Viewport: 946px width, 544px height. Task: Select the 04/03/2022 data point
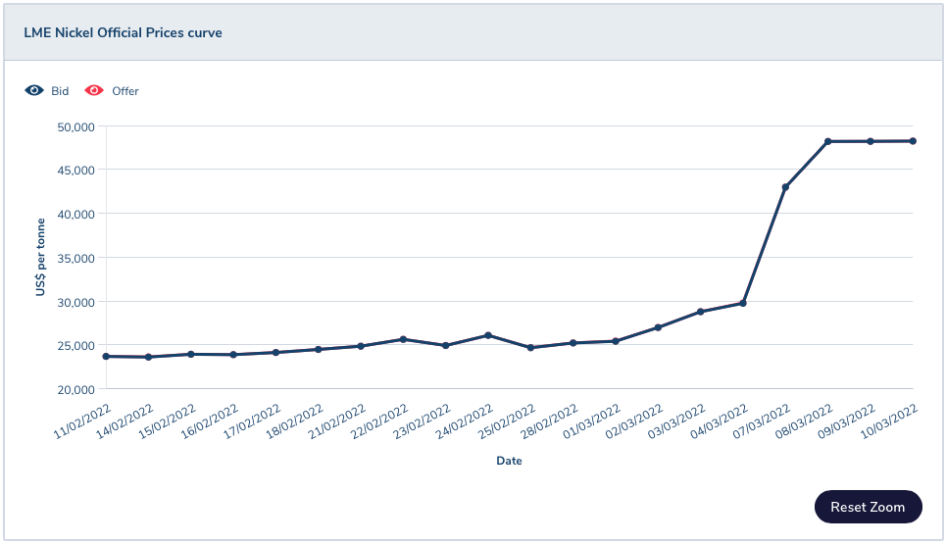pyautogui.click(x=743, y=303)
